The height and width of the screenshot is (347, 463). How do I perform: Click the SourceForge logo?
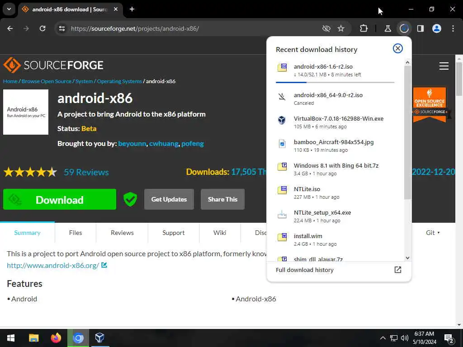53,65
